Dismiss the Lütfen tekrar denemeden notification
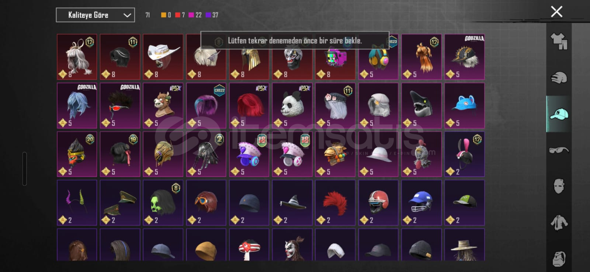 (295, 41)
